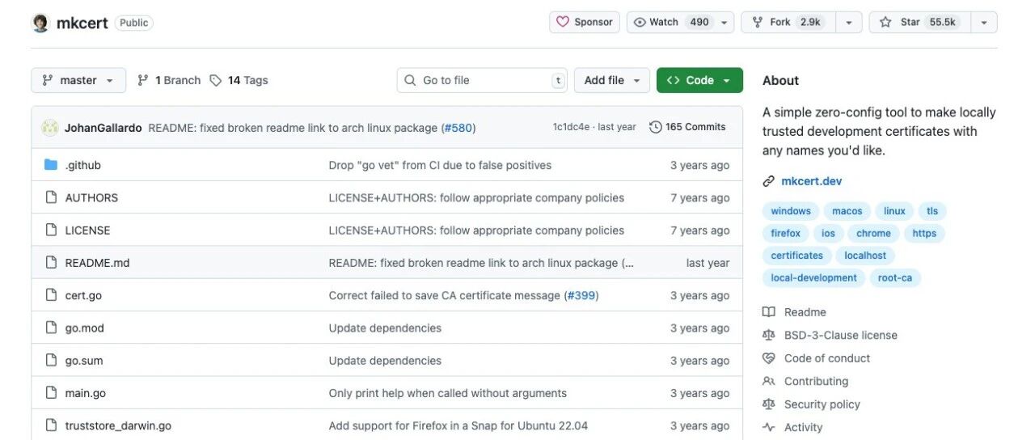Open the mkcert.dev website link
Screen dimensions: 1035x440
pos(811,181)
